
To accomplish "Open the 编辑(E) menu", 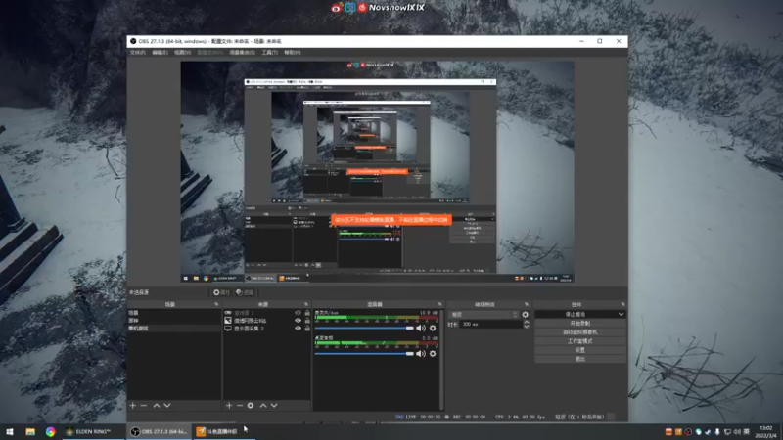I will tap(160, 53).
